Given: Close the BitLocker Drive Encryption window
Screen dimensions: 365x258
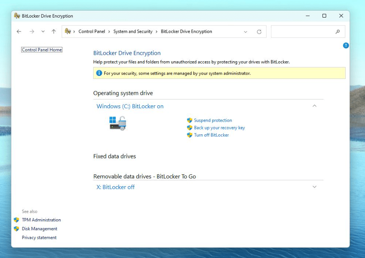Looking at the screenshot, I should pyautogui.click(x=341, y=16).
